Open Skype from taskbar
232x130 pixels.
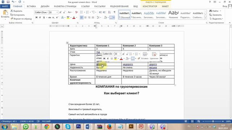pos(68,127)
